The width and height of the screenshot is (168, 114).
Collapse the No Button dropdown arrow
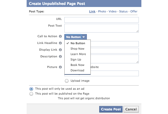pos(84,37)
